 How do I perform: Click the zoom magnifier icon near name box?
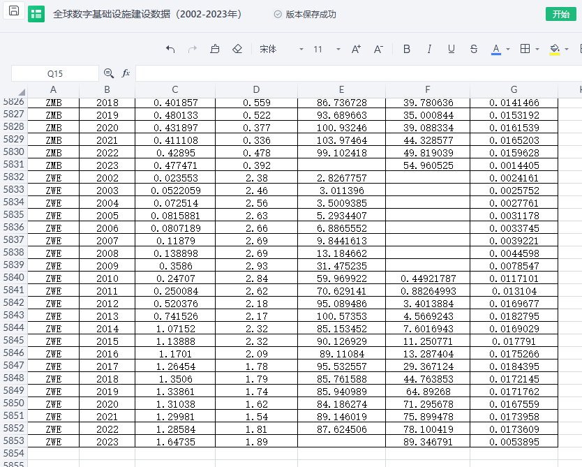109,73
